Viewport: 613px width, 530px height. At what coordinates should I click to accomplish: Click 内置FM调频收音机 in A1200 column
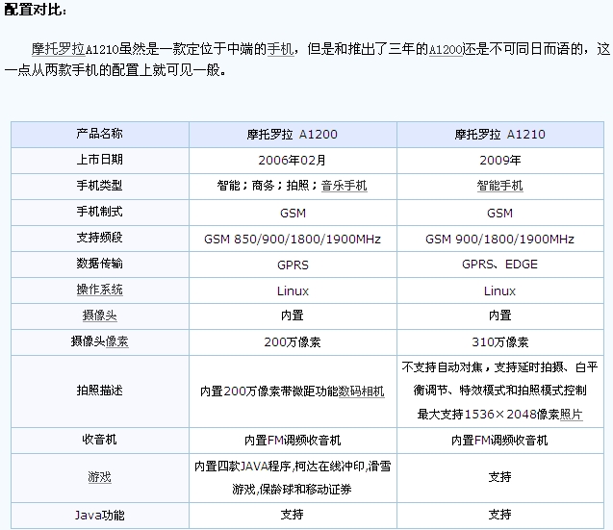pyautogui.click(x=293, y=441)
